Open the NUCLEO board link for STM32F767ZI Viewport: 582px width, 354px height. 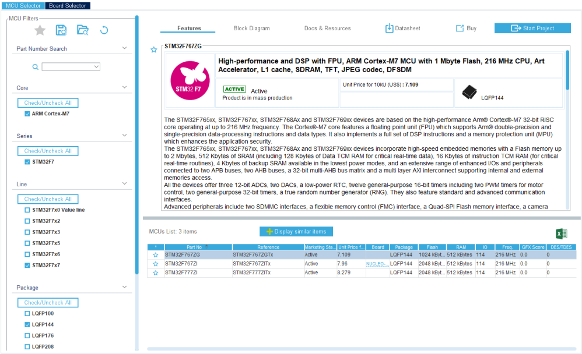377,264
